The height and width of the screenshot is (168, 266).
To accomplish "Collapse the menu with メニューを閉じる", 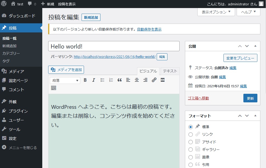I will tap(21, 148).
